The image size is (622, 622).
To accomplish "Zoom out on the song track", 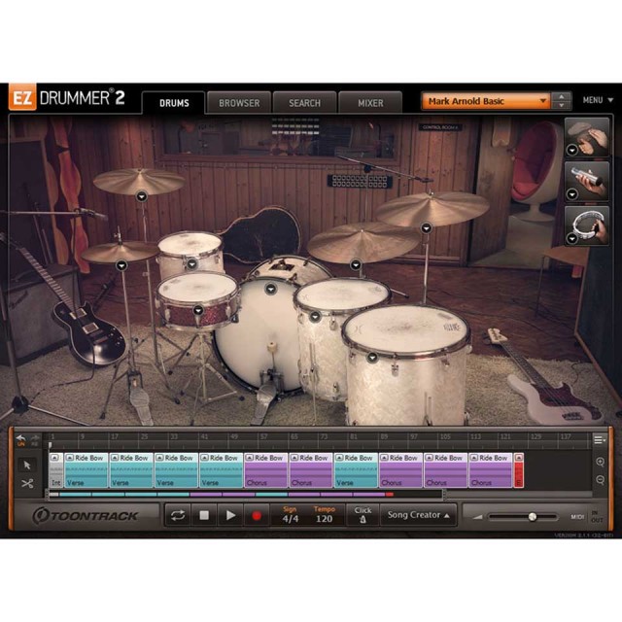I will pyautogui.click(x=601, y=480).
